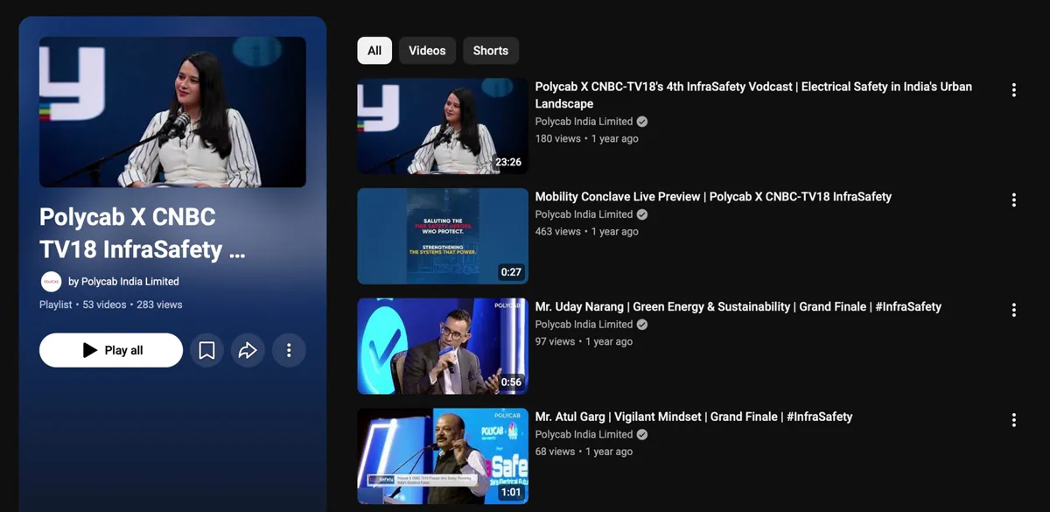Share the playlist using the arrow icon
The width and height of the screenshot is (1050, 512).
[248, 350]
